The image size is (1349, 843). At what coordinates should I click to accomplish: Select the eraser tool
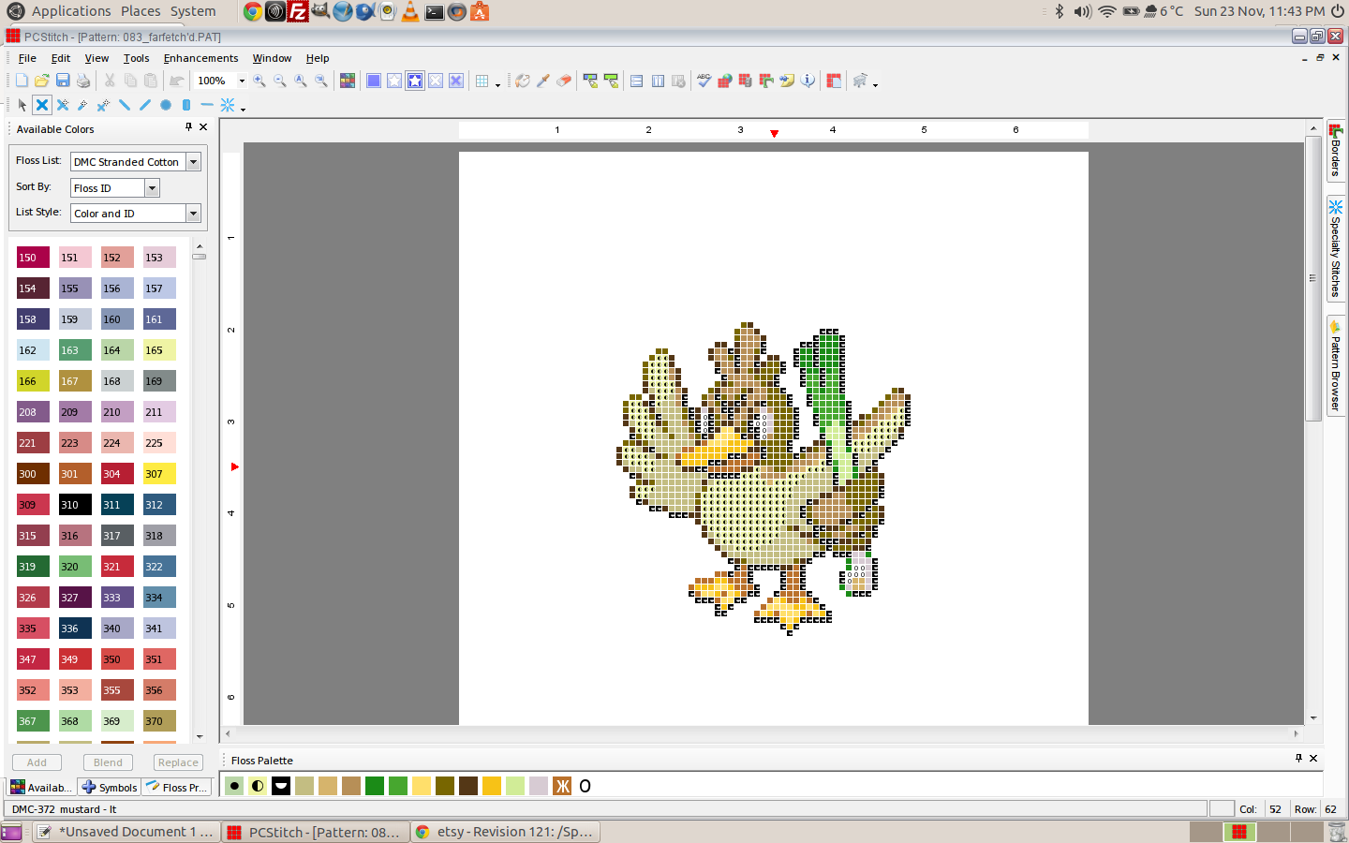pos(564,81)
